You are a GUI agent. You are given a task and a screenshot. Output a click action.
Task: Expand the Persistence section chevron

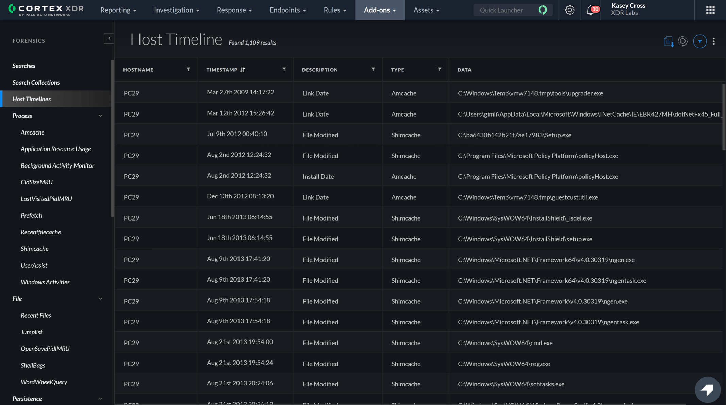[100, 399]
